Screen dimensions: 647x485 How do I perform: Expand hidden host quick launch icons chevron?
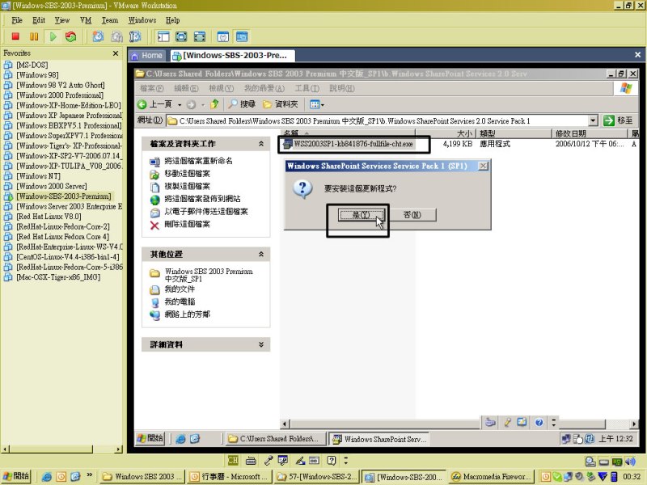click(90, 475)
